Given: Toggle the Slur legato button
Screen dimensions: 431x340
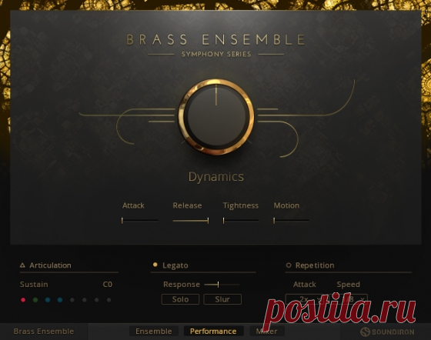Looking at the screenshot, I should [222, 299].
